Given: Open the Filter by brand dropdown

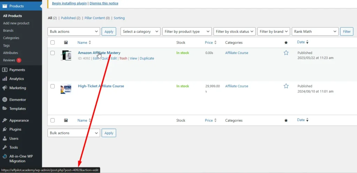Looking at the screenshot, I should [274, 32].
